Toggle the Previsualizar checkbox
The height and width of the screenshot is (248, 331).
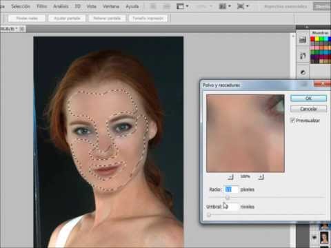tap(292, 121)
